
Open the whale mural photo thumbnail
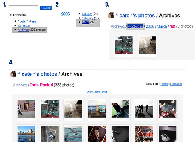[x=73, y=134]
